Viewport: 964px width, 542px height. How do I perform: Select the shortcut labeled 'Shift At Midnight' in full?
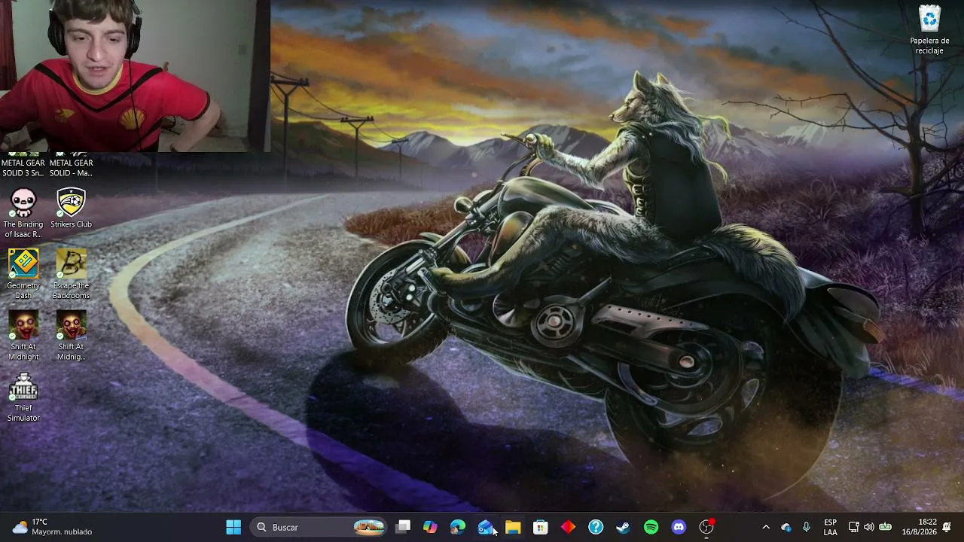coord(23,336)
